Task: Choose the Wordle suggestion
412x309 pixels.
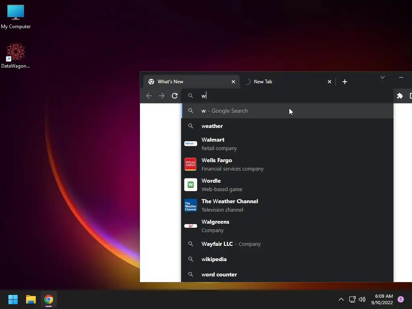Action: click(287, 185)
